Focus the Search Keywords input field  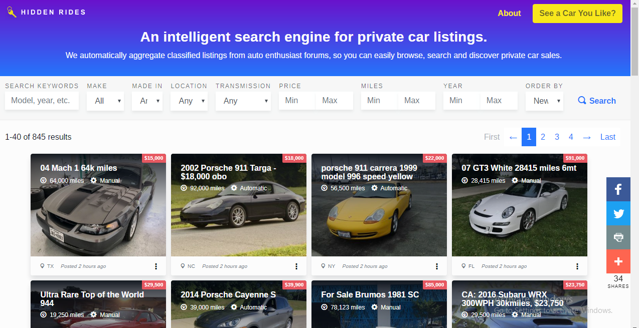click(x=42, y=101)
